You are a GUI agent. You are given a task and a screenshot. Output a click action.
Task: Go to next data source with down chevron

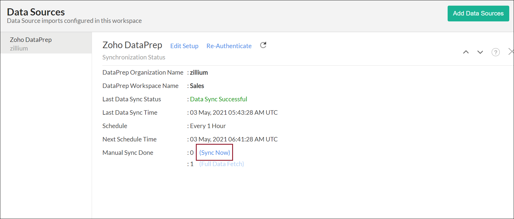tap(480, 52)
